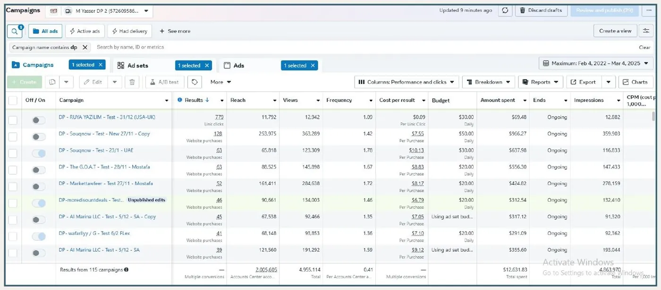Click the Edit button
The width and height of the screenshot is (661, 290).
point(93,82)
